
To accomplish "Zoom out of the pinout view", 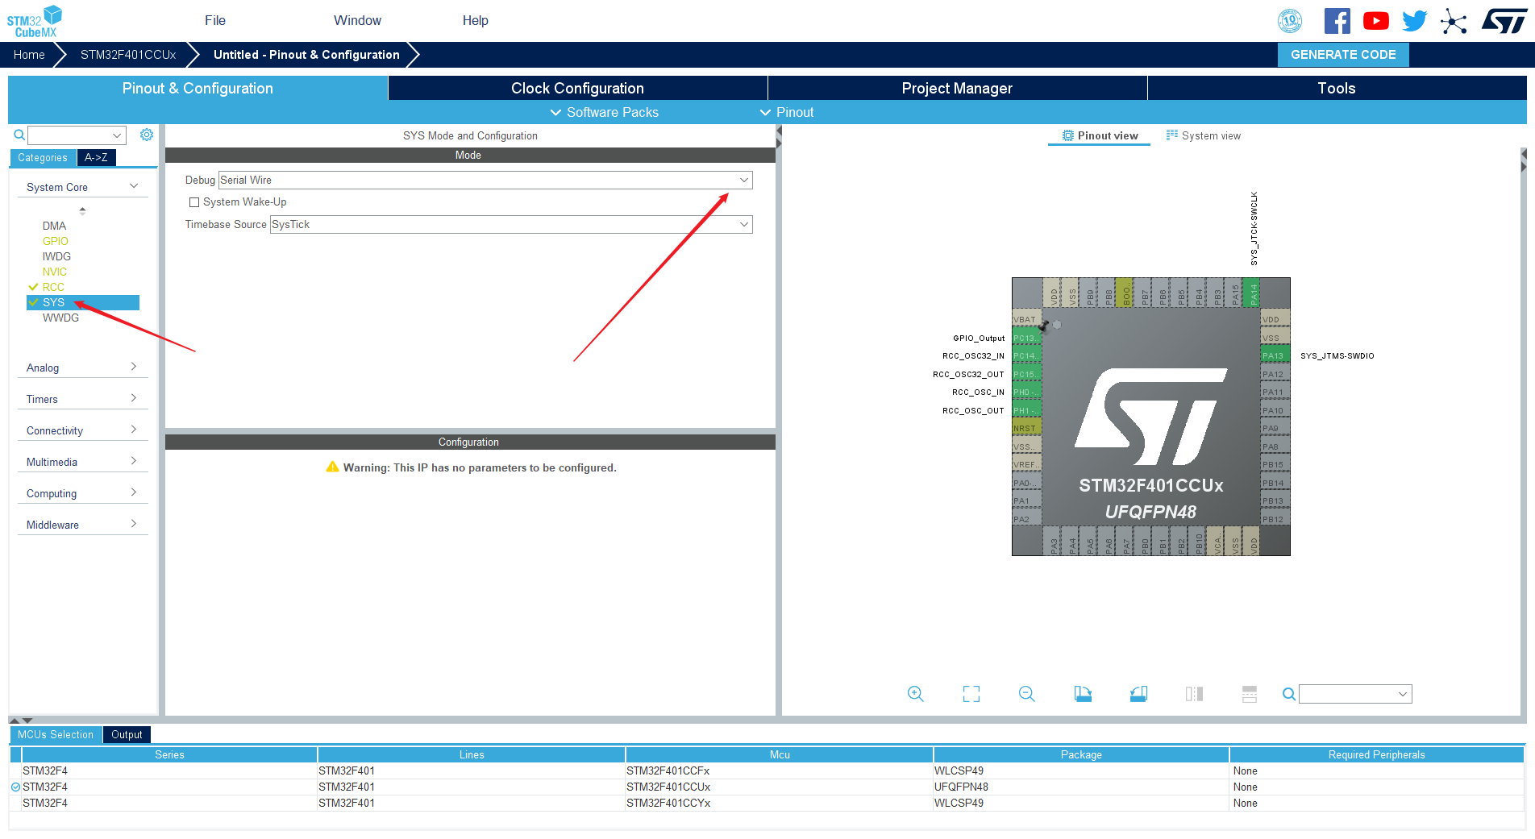I will tap(1026, 694).
